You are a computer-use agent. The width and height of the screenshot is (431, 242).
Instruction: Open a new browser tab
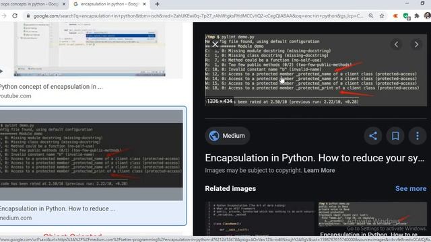click(x=157, y=4)
